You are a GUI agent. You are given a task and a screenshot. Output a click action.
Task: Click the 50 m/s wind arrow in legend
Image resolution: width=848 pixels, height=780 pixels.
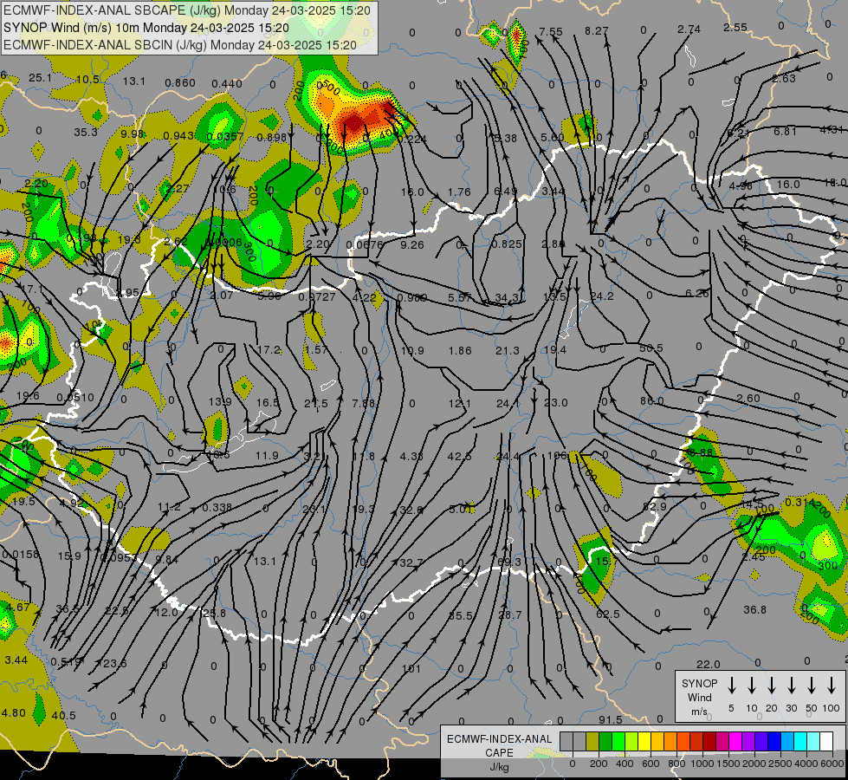812,686
